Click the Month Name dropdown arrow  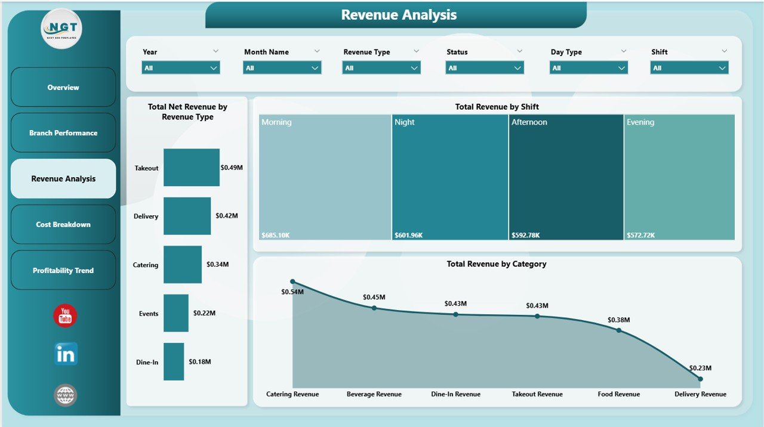point(315,68)
